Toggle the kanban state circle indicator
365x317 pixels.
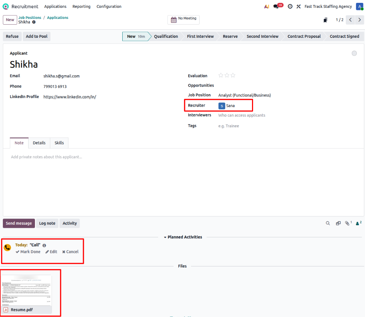(354, 53)
